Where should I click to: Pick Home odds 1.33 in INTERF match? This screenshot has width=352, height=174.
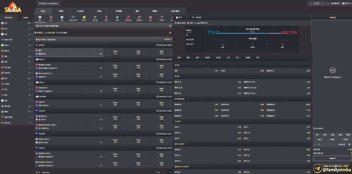[115, 52]
